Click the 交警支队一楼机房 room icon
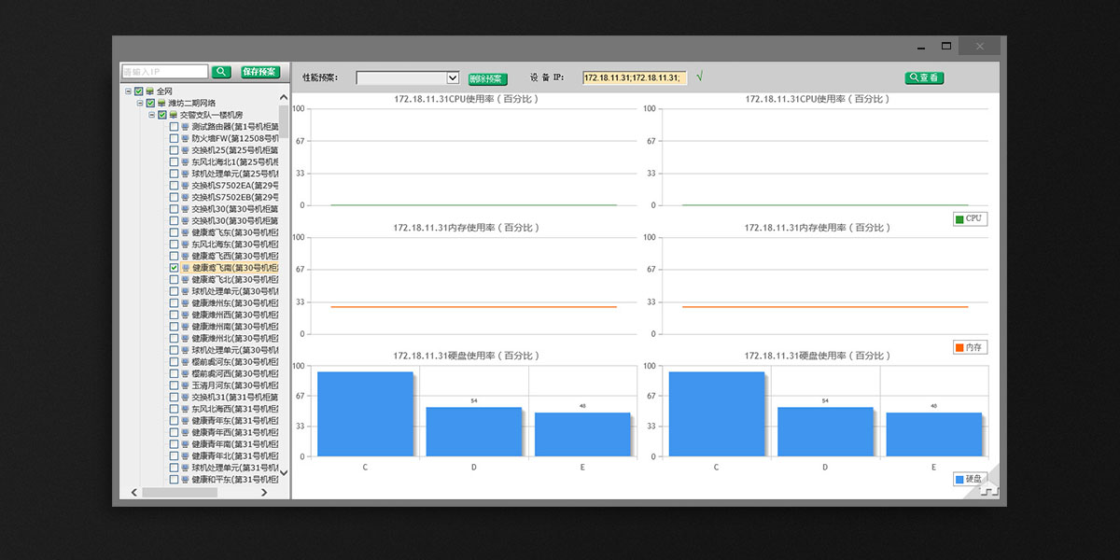The width and height of the screenshot is (1120, 560). tap(173, 115)
